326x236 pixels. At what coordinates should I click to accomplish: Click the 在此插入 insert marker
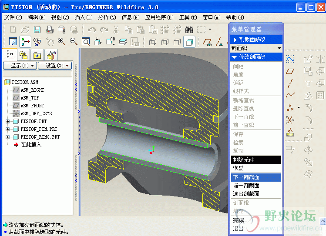(x=31, y=145)
